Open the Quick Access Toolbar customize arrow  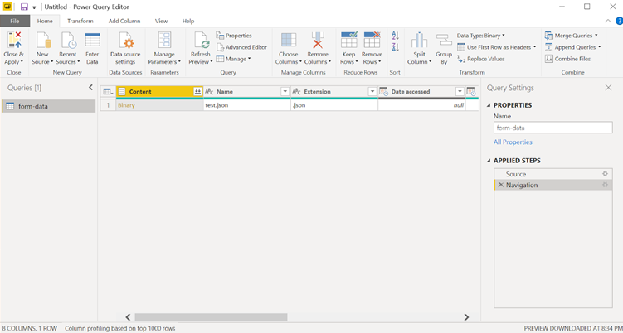click(x=35, y=7)
